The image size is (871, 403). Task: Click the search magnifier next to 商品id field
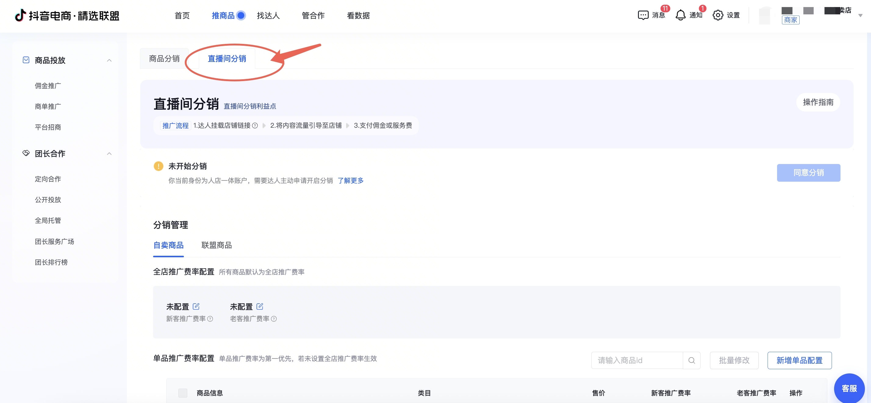coord(691,360)
